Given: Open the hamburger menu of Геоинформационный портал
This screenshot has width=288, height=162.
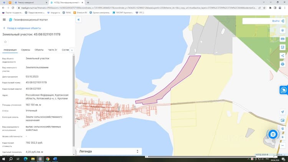Looking at the screenshot, I should pos(4,20).
